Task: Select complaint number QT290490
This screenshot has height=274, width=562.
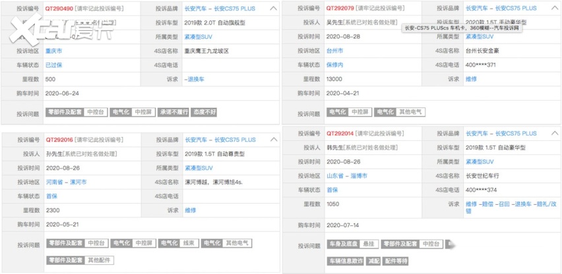Action: 59,8
